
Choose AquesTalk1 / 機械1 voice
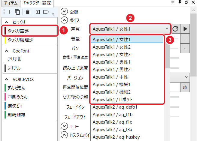127,85
